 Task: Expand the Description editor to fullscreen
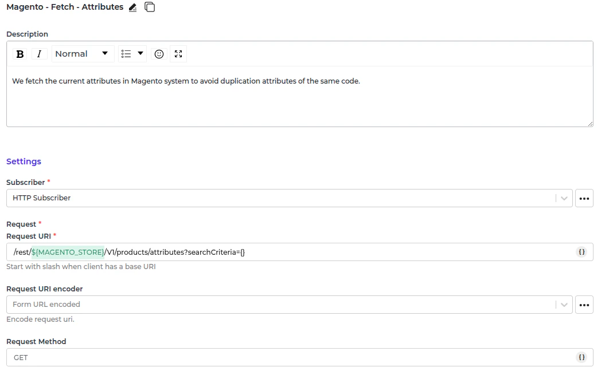pos(178,54)
